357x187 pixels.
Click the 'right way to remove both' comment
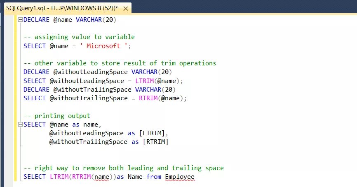(124, 168)
